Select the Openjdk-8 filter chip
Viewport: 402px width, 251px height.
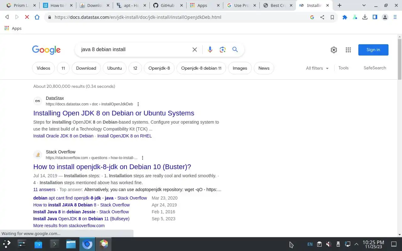pyautogui.click(x=159, y=68)
